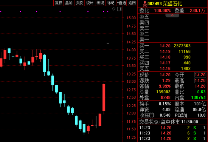Click the 内盘 value 130754

tap(199, 97)
